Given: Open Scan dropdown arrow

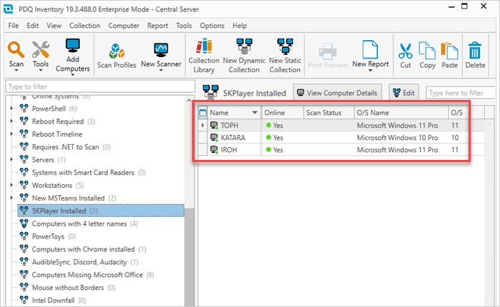Looking at the screenshot, I should (x=16, y=71).
